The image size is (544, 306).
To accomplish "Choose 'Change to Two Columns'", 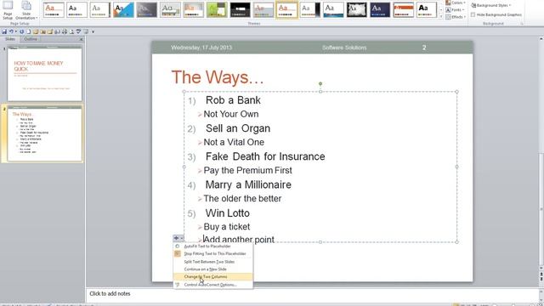I will (213, 276).
